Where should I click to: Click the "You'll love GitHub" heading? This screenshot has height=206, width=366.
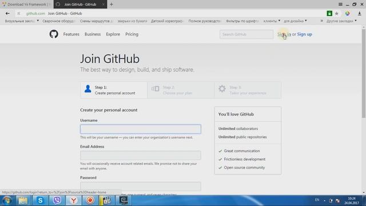236,114
